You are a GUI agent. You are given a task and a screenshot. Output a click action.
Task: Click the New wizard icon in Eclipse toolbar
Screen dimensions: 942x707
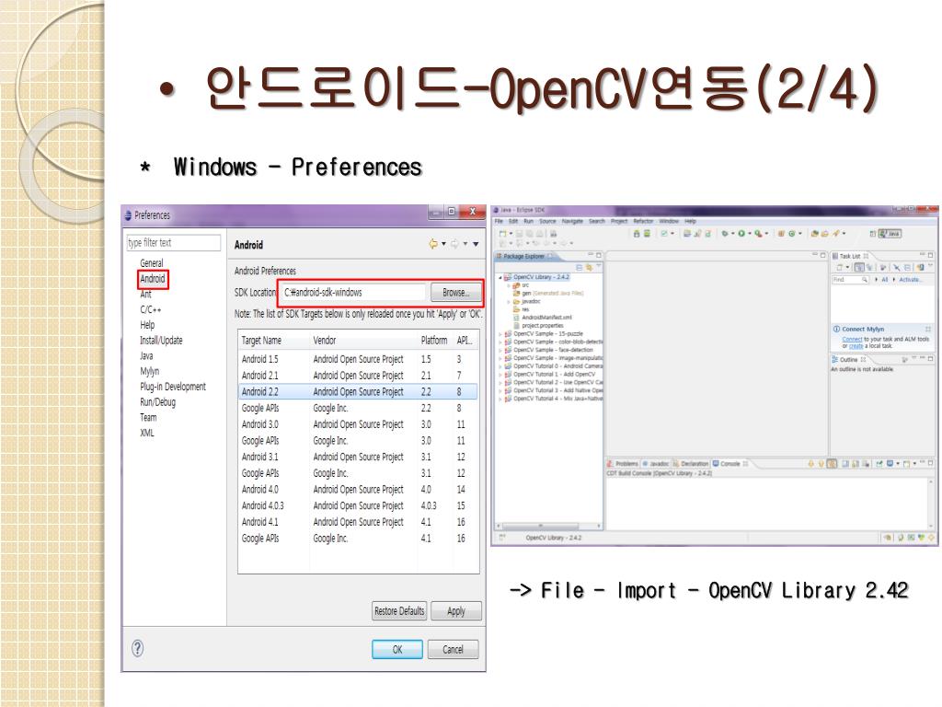point(503,233)
